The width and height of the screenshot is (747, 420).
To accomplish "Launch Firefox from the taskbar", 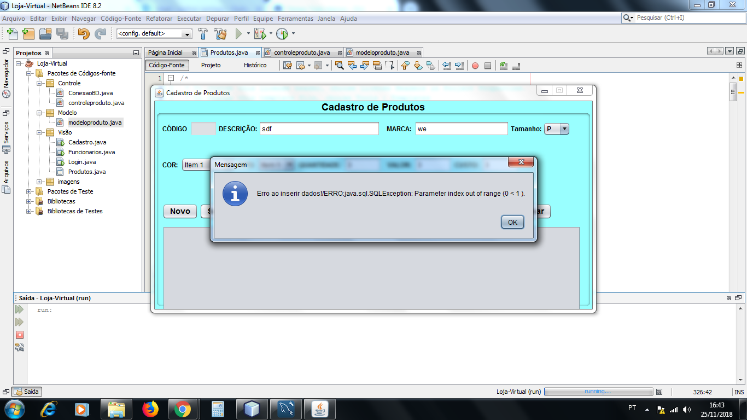I will [x=149, y=409].
